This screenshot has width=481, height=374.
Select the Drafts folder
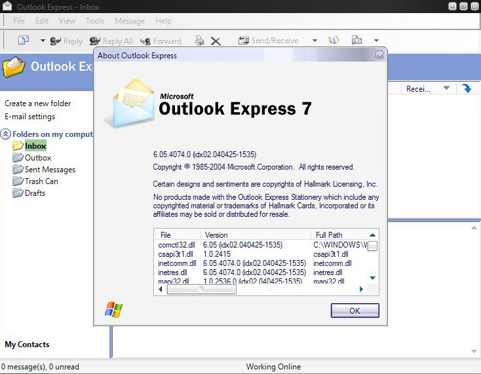pyautogui.click(x=35, y=193)
